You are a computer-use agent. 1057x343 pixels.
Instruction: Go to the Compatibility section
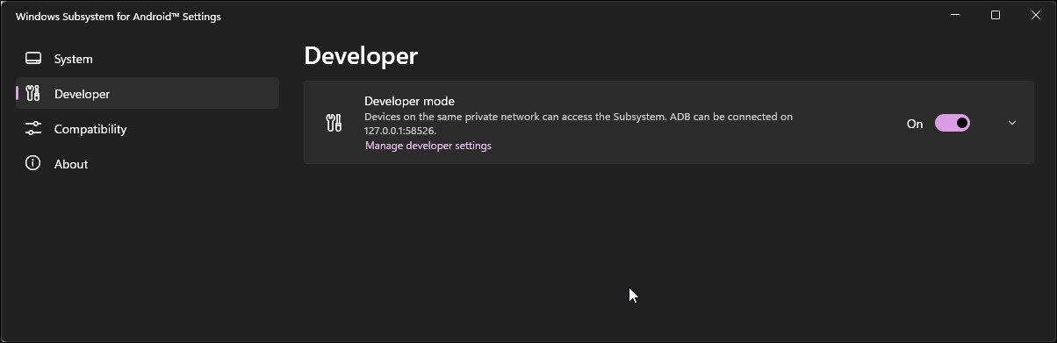[x=147, y=129]
